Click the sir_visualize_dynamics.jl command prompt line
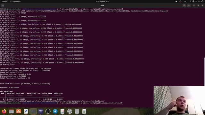Viewport: 205px width, 115px height. 61,103
